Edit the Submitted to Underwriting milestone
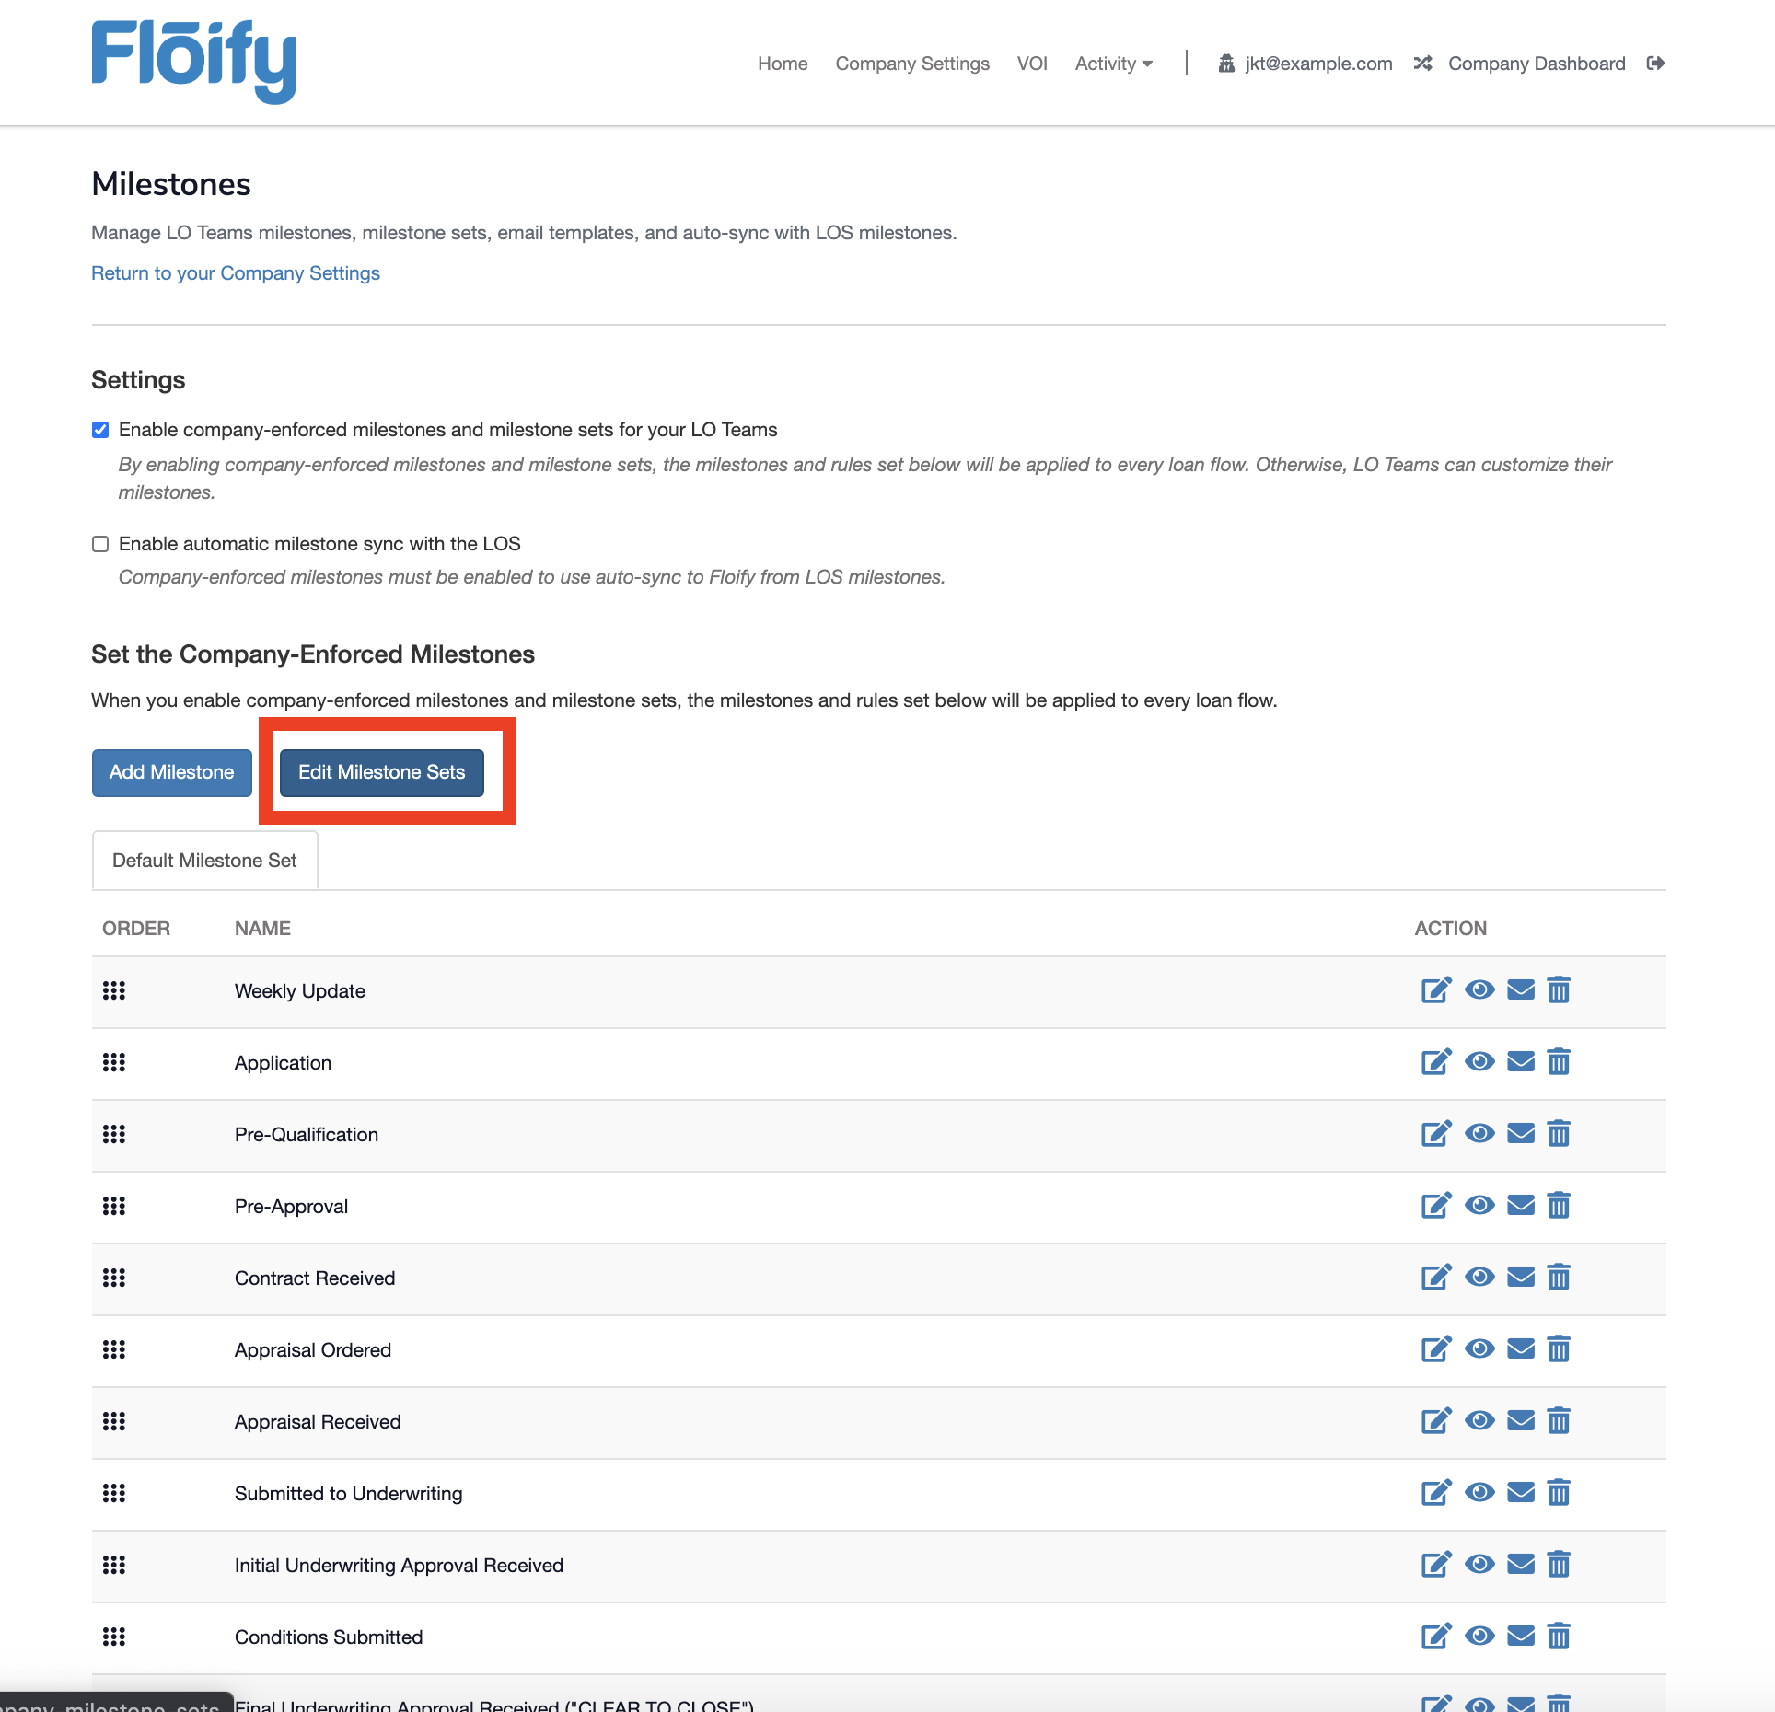Image resolution: width=1775 pixels, height=1712 pixels. click(x=1435, y=1493)
